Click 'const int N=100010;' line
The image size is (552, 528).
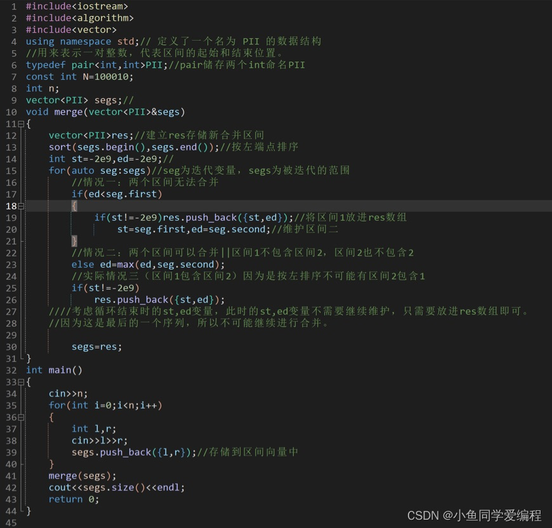click(x=79, y=77)
